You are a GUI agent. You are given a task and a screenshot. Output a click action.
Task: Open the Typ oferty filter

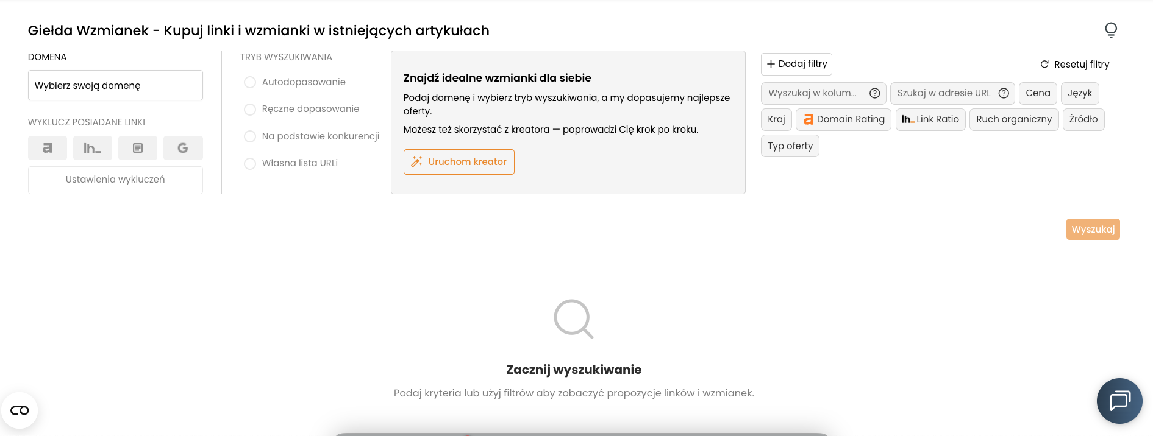[x=790, y=146]
